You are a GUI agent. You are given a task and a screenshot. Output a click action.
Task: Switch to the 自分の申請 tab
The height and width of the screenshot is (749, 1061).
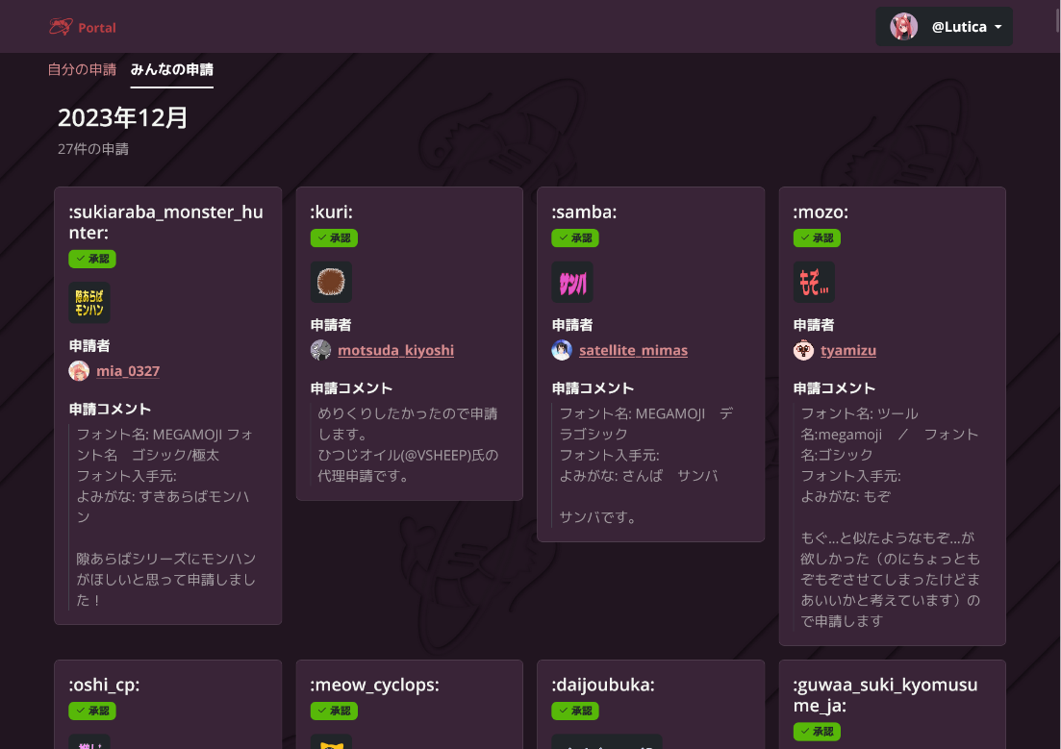82,69
